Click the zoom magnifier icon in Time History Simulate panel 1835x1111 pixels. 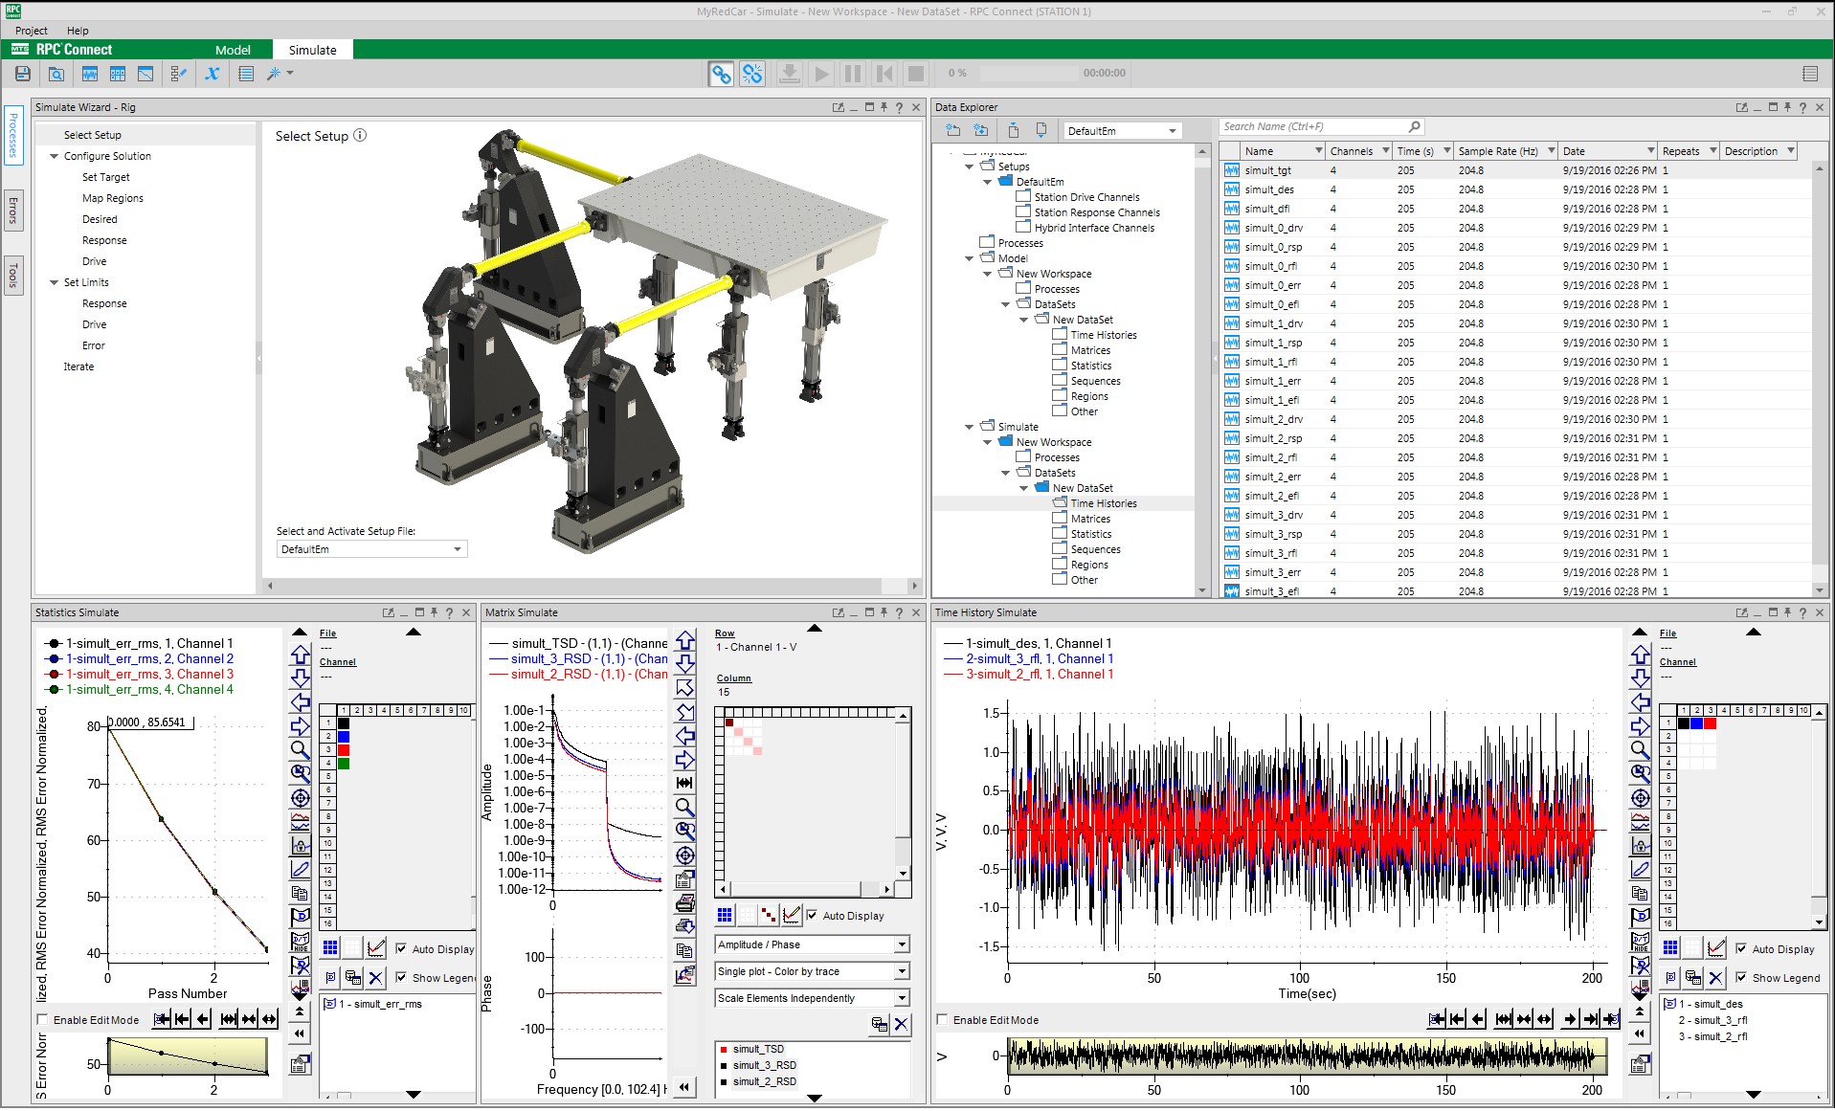point(1641,749)
